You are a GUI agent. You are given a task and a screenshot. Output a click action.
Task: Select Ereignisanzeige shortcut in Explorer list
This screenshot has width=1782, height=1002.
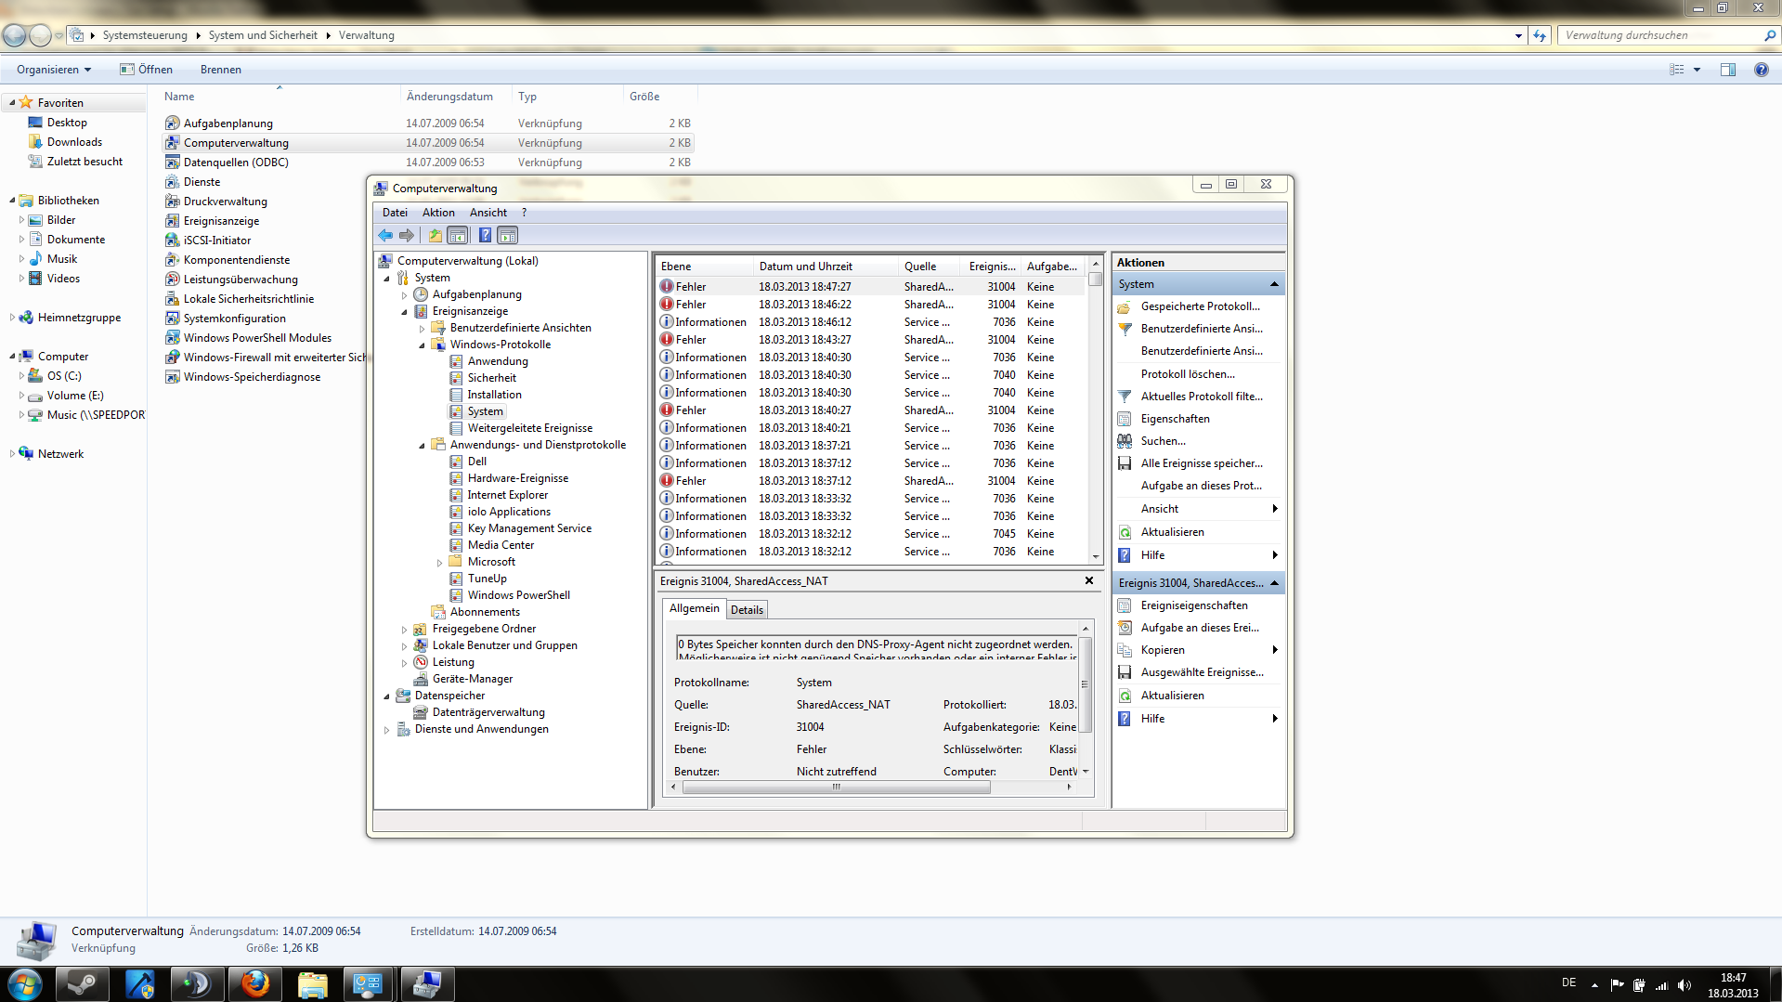tap(221, 221)
